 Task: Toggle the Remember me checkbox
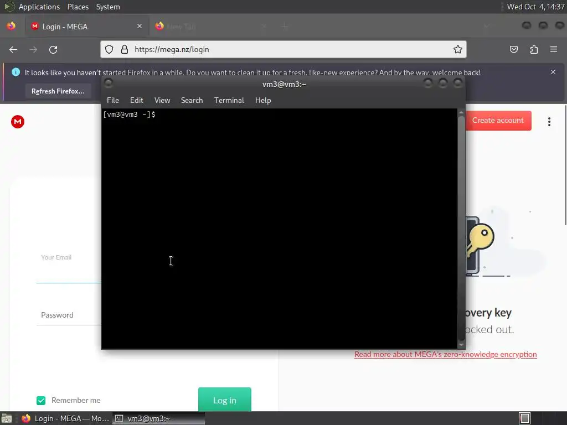tap(41, 401)
